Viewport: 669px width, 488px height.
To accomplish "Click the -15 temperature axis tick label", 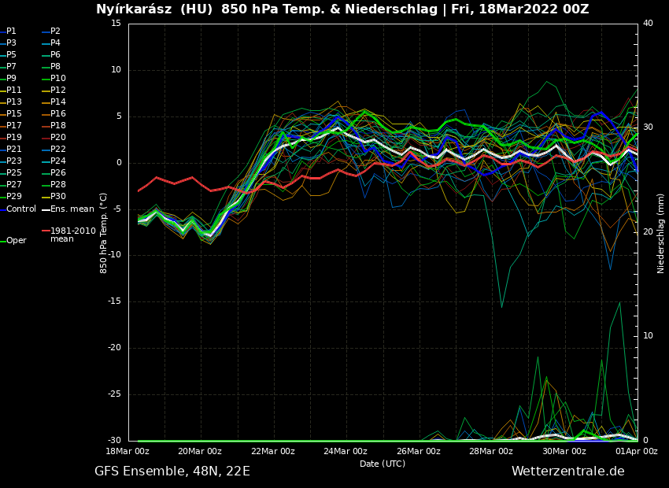I will [x=114, y=301].
